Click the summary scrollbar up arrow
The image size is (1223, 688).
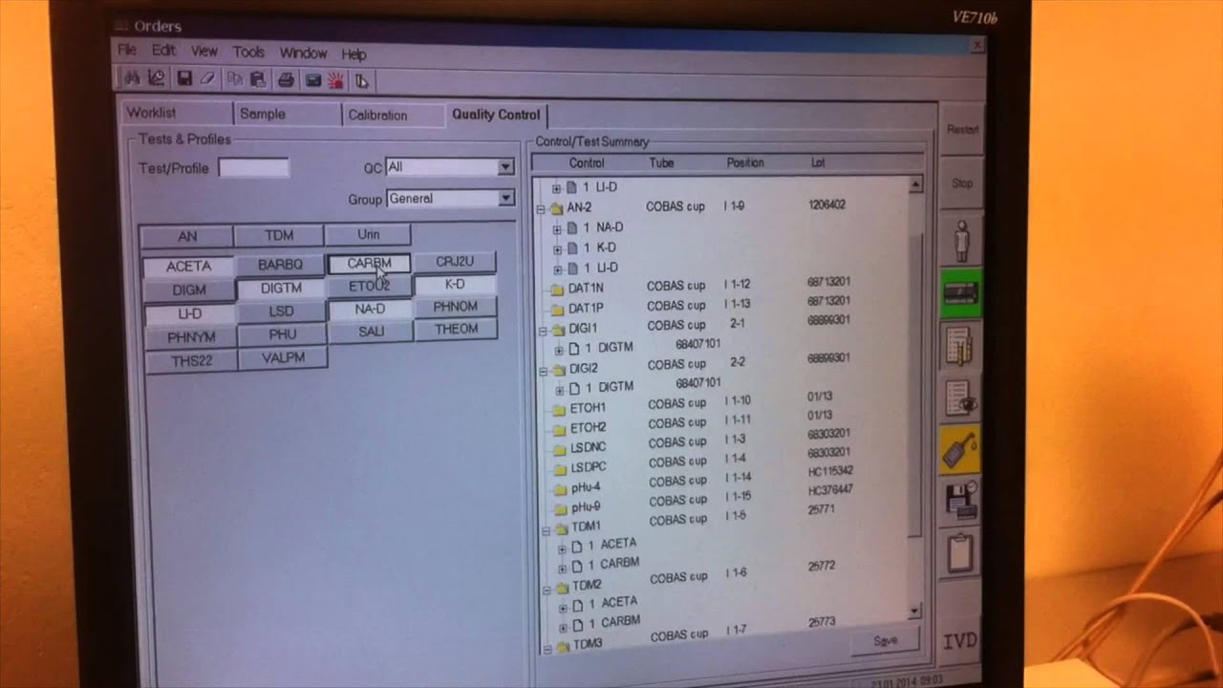tap(916, 183)
